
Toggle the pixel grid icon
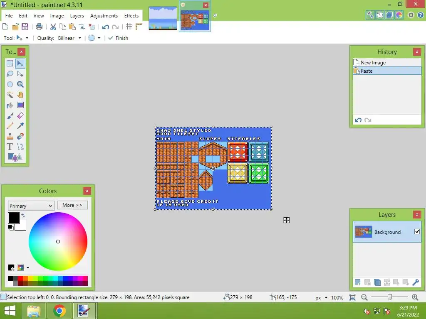click(129, 27)
